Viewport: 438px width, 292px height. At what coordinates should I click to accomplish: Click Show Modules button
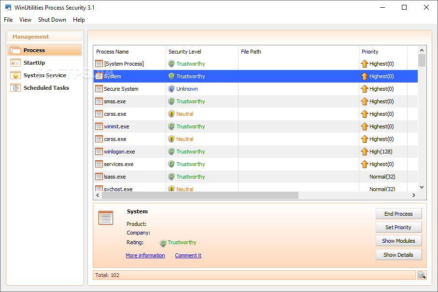point(398,241)
